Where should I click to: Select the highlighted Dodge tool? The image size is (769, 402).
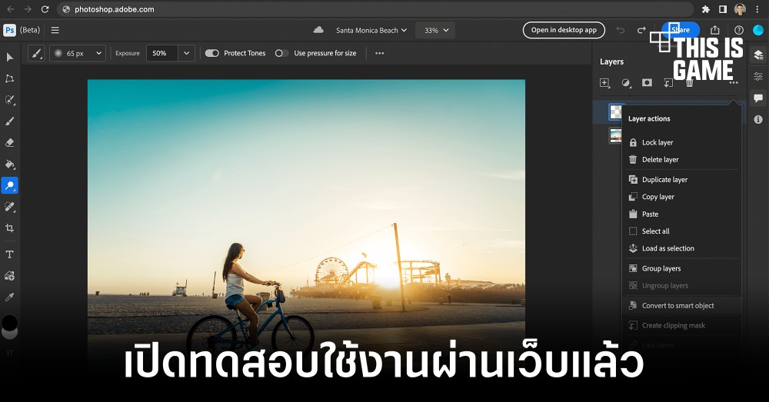pos(10,185)
